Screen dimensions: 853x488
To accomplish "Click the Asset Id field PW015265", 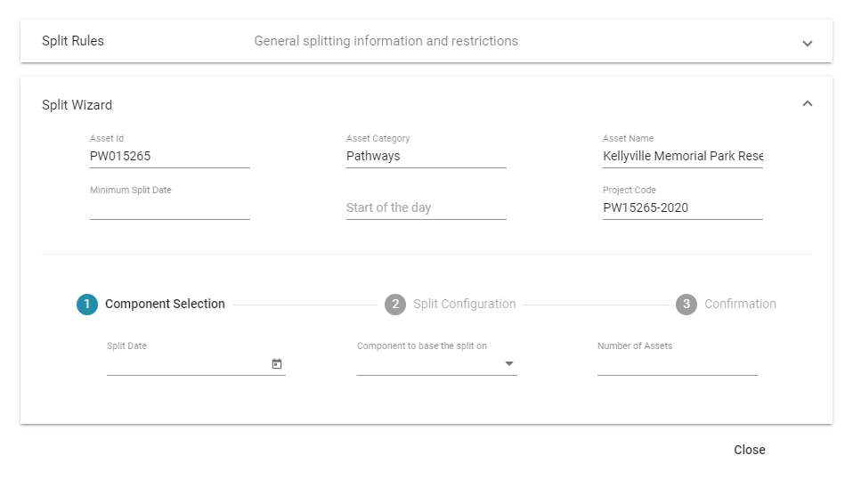I will click(170, 156).
